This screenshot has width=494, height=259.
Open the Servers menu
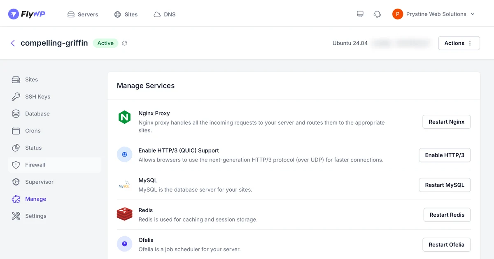pyautogui.click(x=83, y=14)
